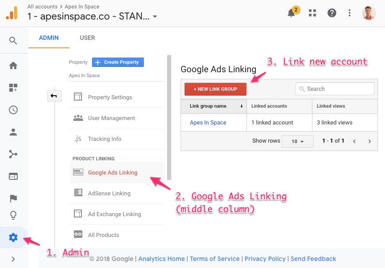Open Behavior icon in sidebar

point(13,176)
